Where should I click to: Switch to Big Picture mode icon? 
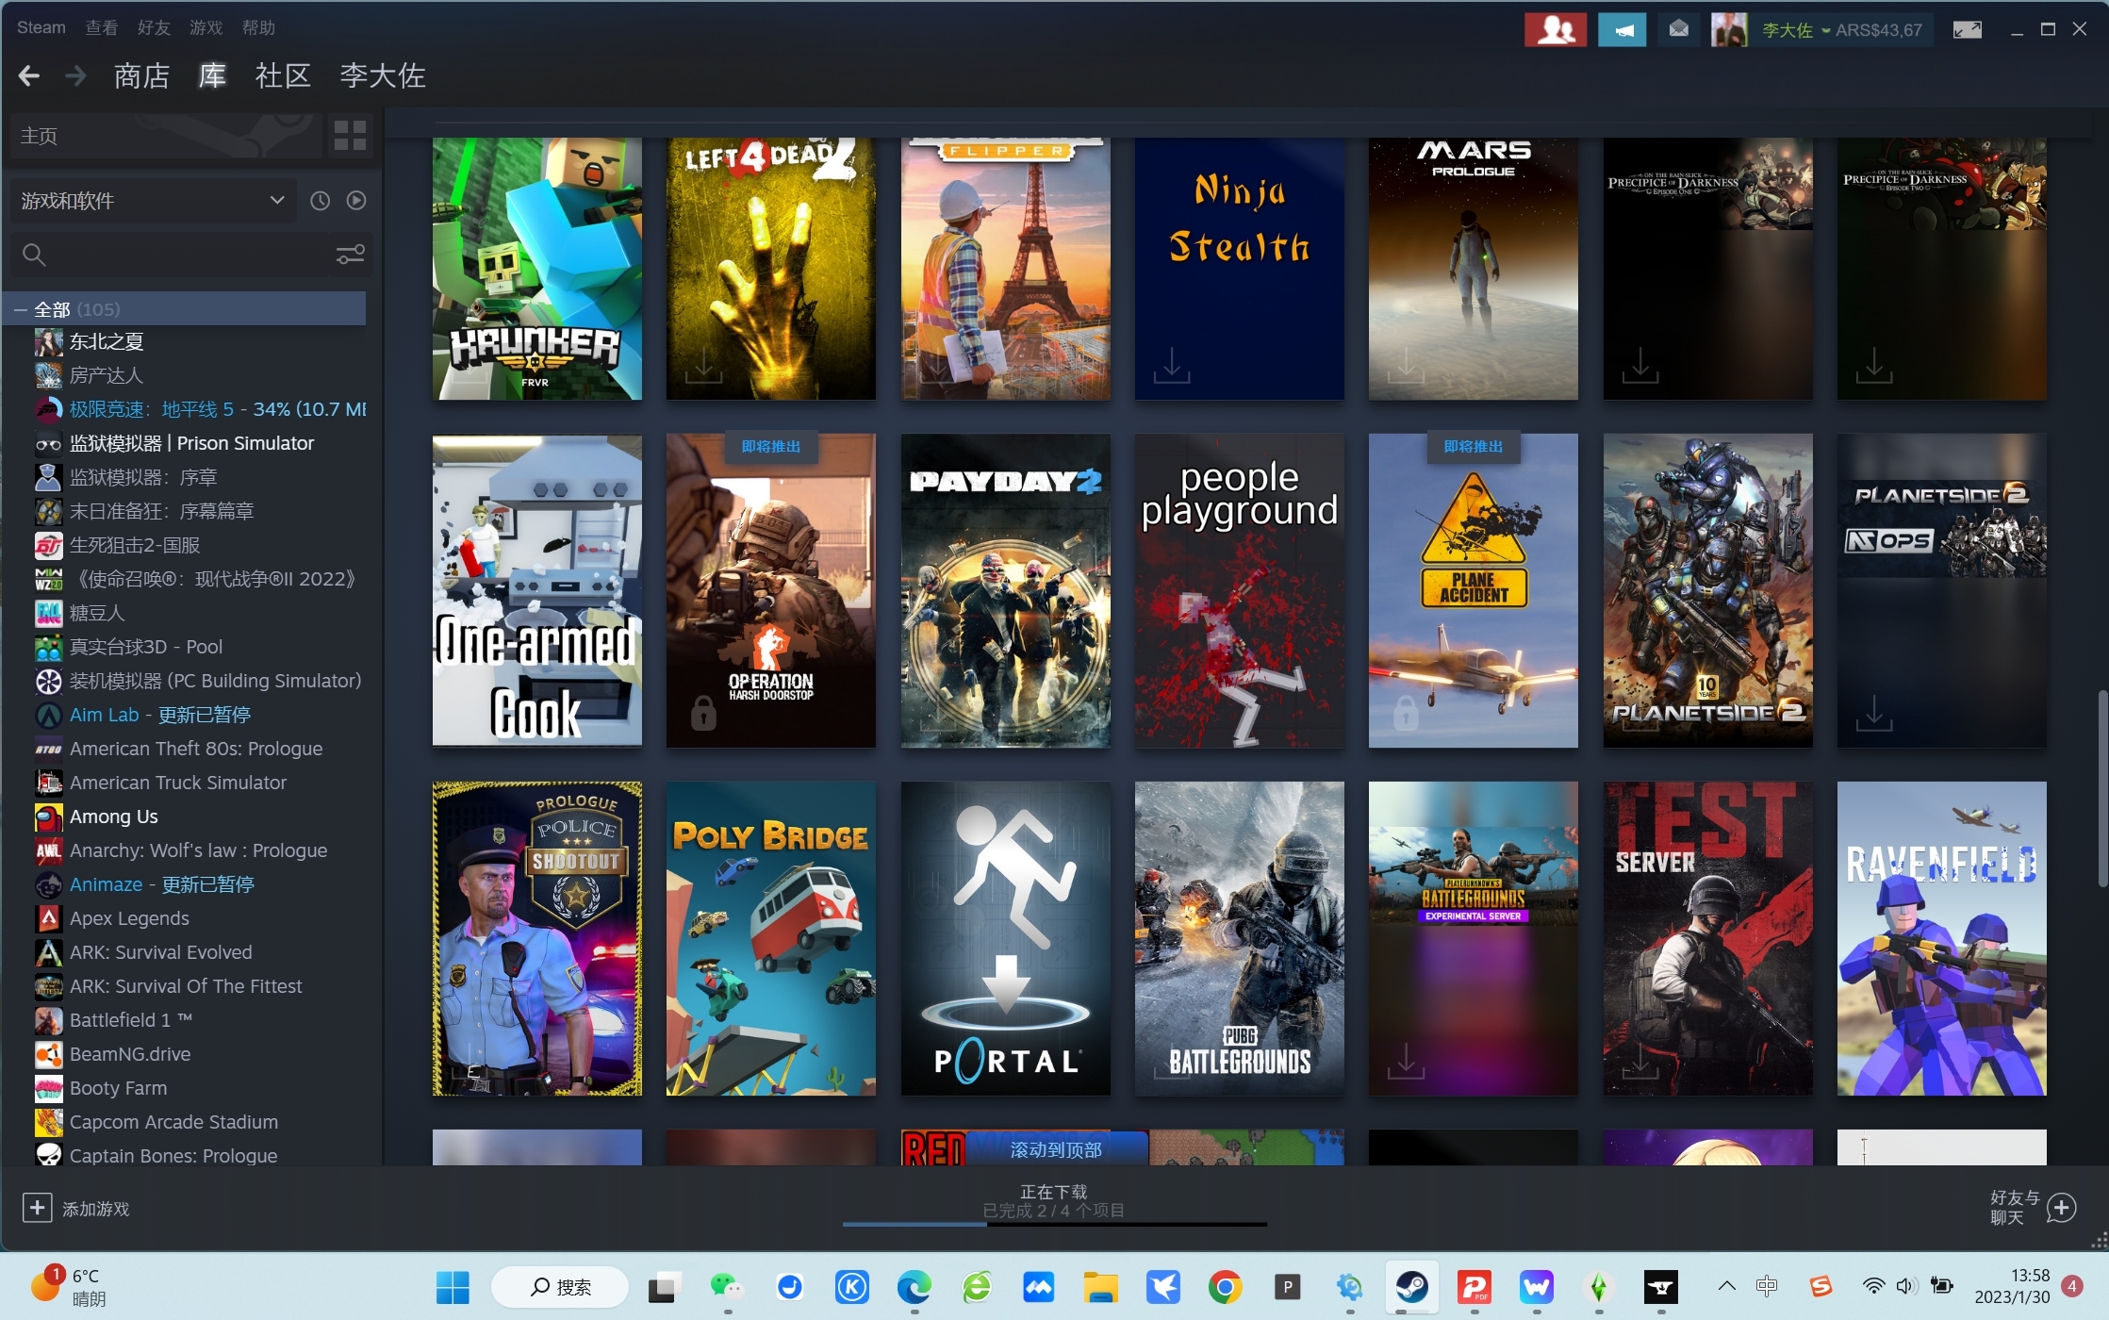pyautogui.click(x=1967, y=29)
